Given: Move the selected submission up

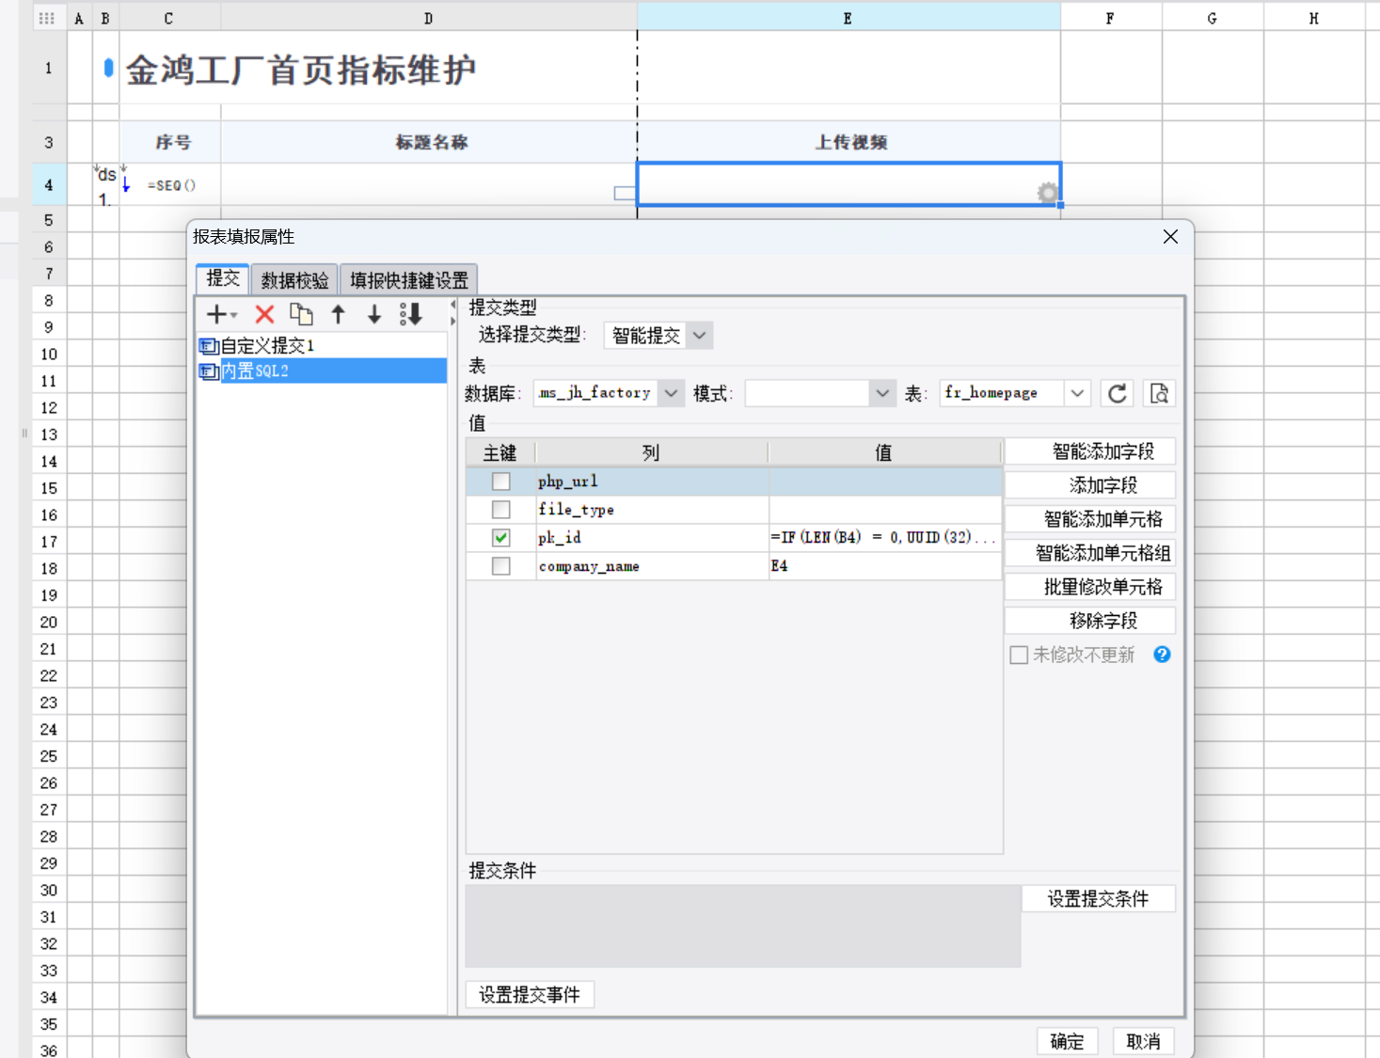Looking at the screenshot, I should coord(339,314).
